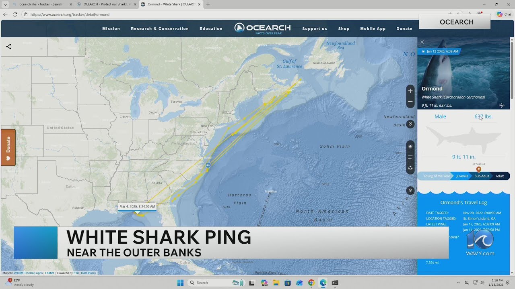515x289 pixels.
Task: Click the map layers button
Action: tap(410, 190)
